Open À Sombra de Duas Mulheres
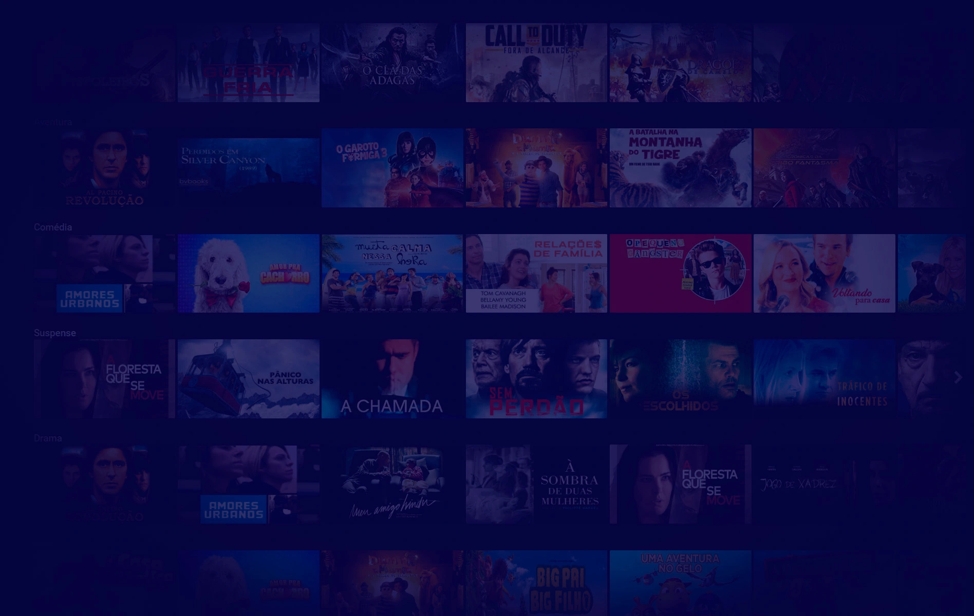Viewport: 974px width, 616px height. click(536, 484)
